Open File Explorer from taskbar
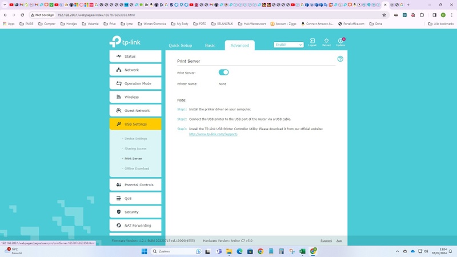This screenshot has height=257, width=457. point(229,251)
